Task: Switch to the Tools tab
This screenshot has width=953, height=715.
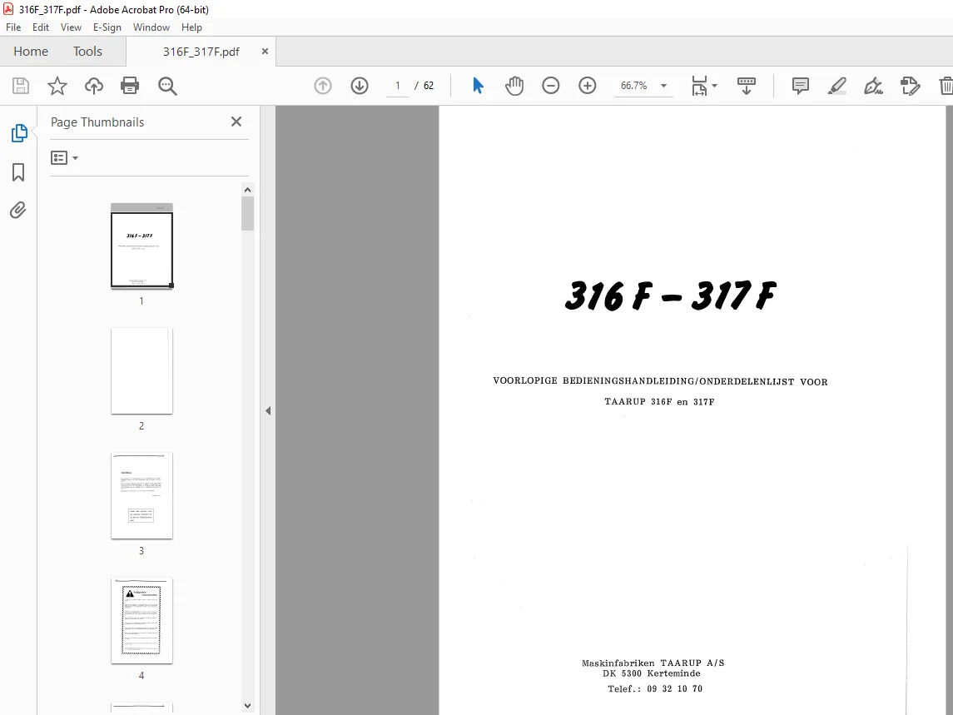Action: point(87,52)
